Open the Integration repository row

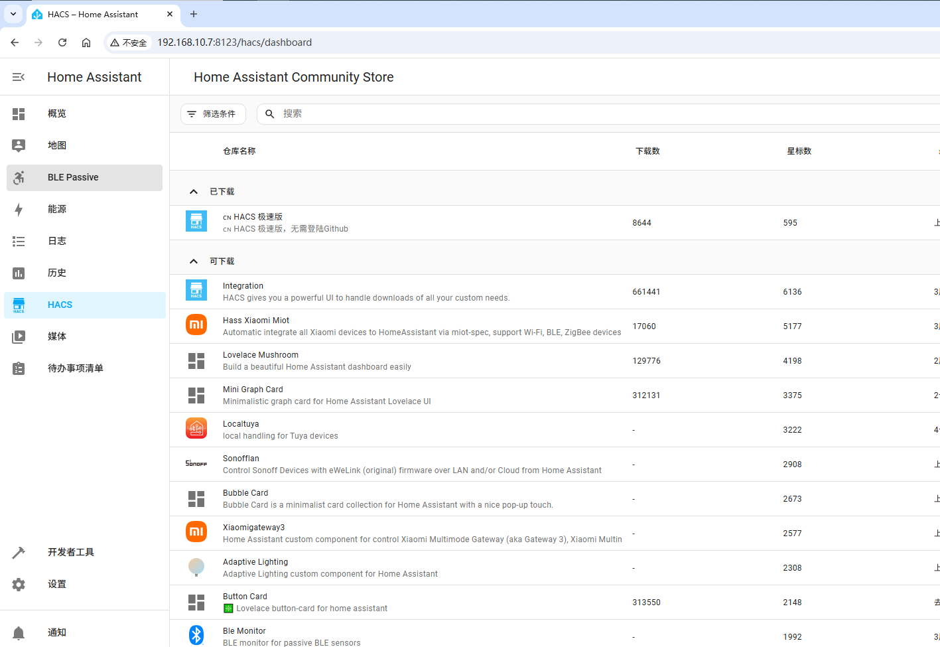coord(555,292)
